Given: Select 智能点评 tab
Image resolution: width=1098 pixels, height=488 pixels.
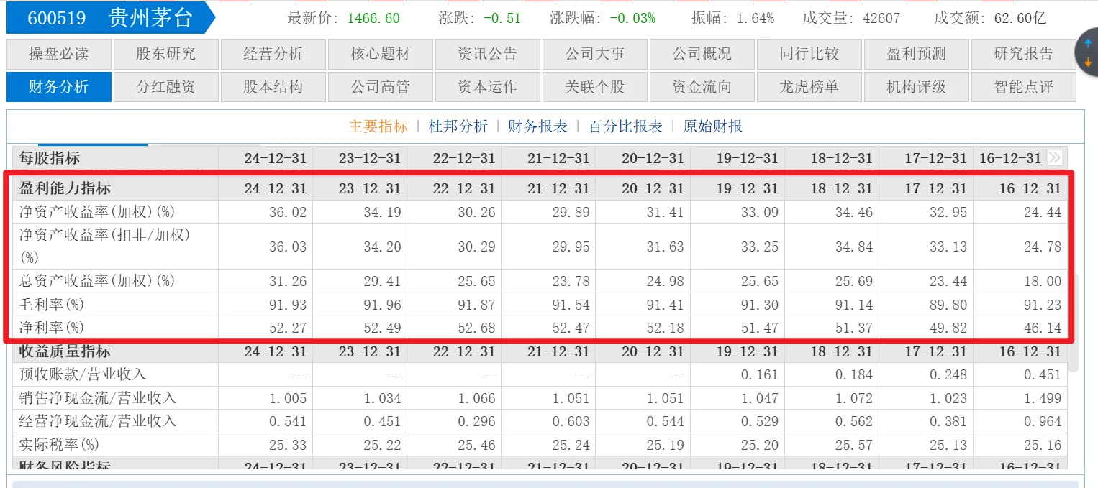Looking at the screenshot, I should [x=1023, y=87].
